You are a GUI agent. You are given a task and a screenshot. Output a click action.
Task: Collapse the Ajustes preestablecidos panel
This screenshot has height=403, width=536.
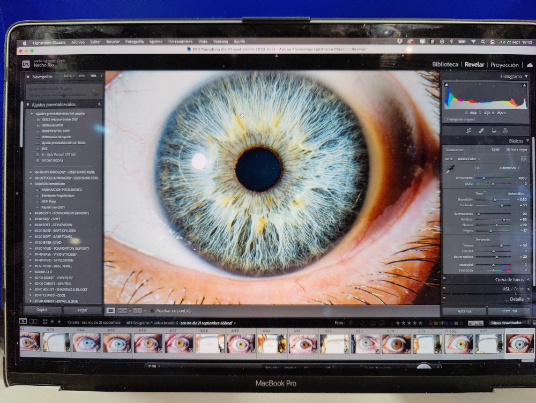[28, 105]
